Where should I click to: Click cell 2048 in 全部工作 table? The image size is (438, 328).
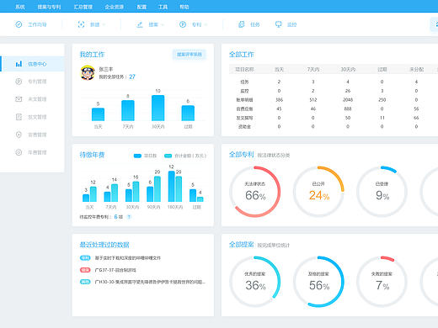pos(348,100)
